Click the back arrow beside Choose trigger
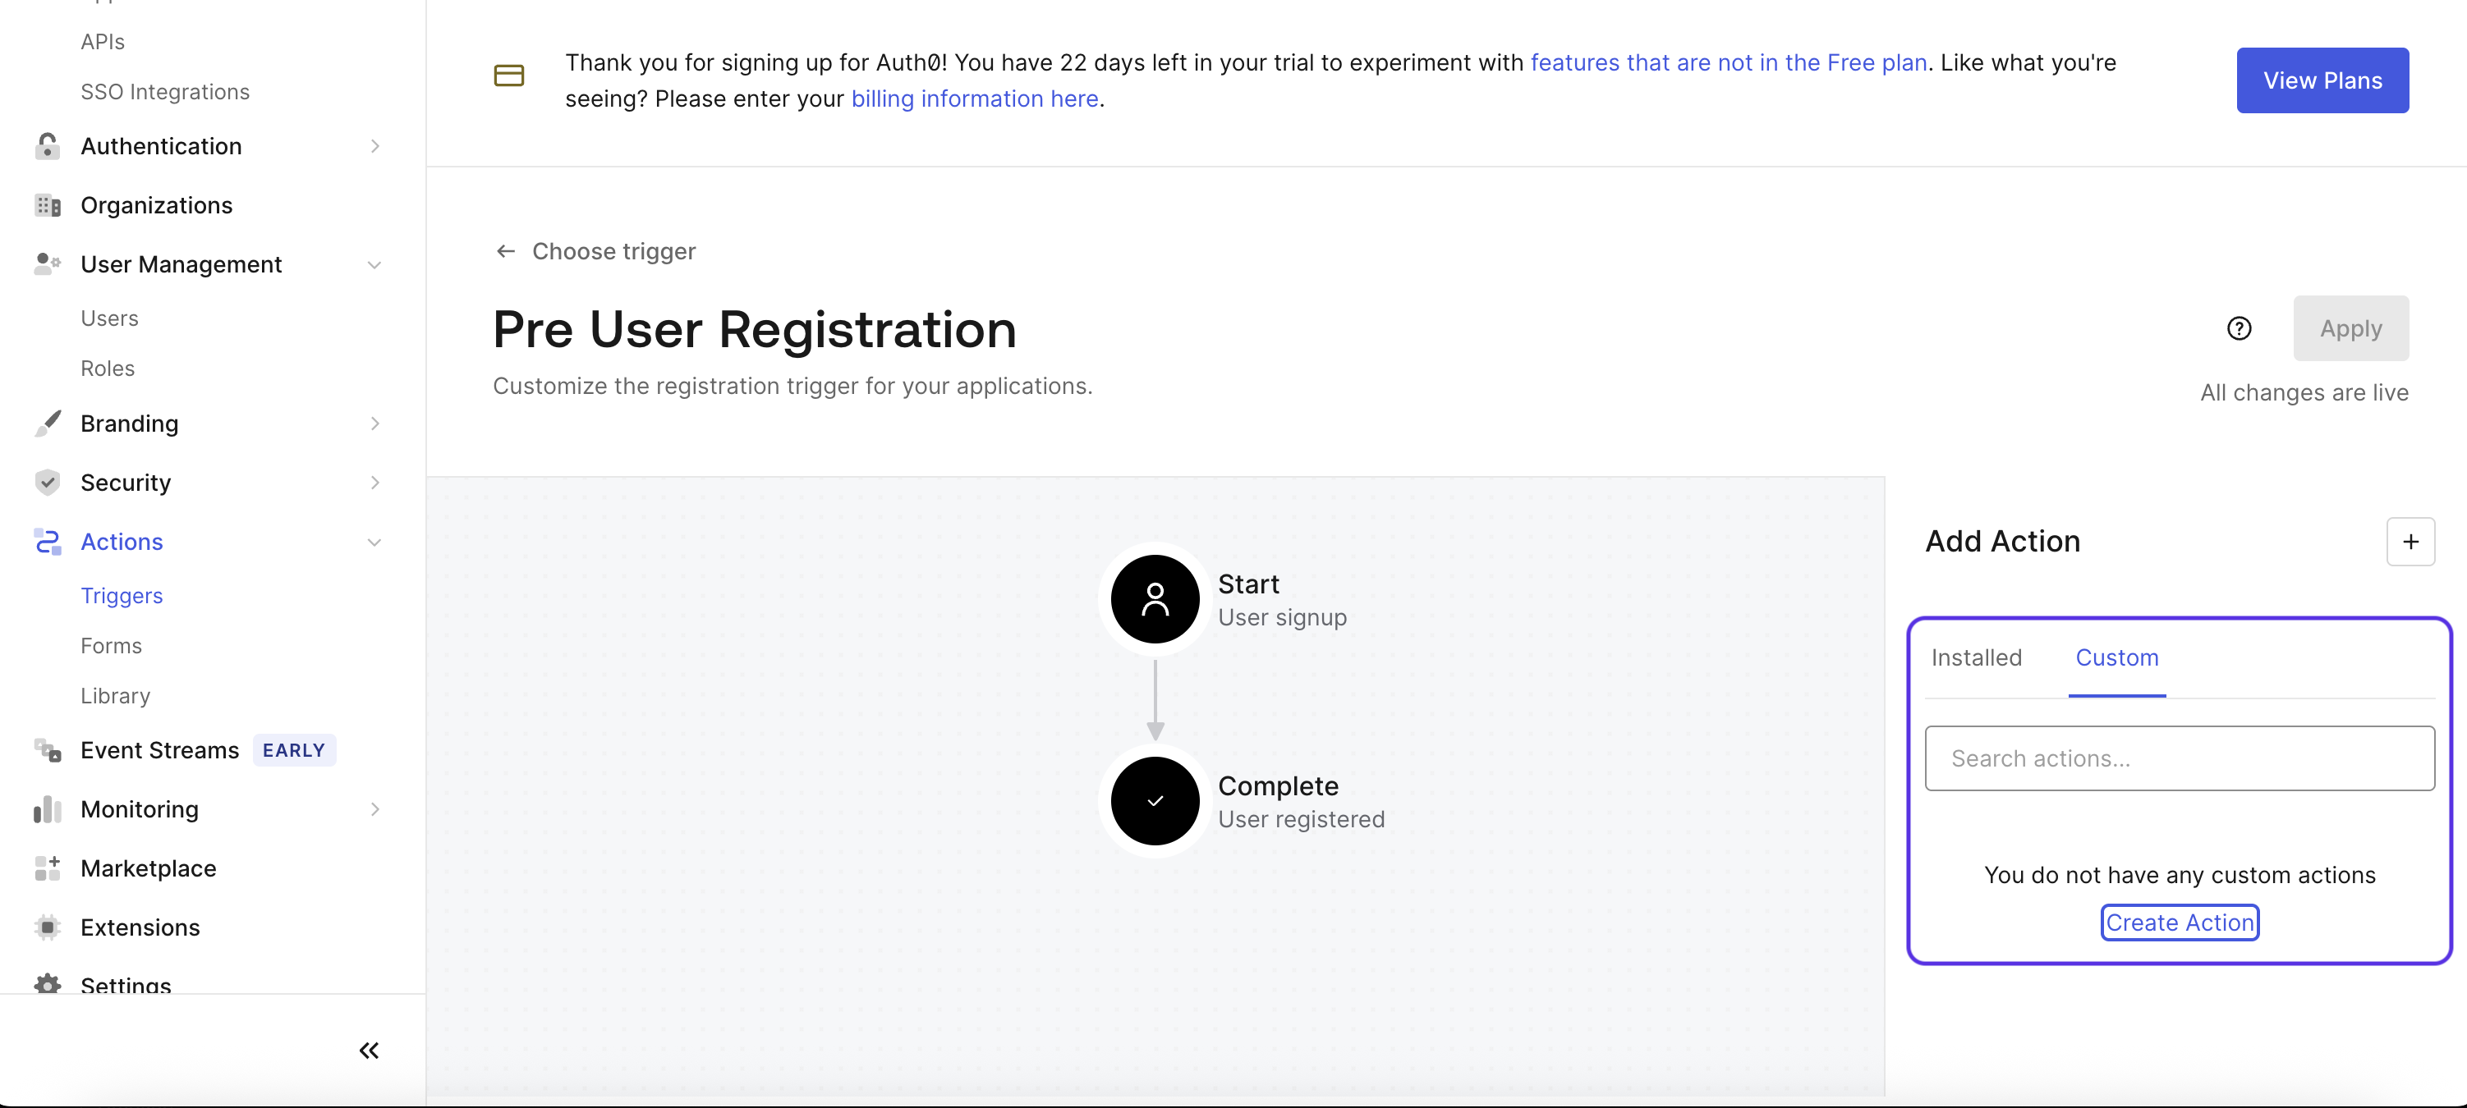This screenshot has height=1108, width=2467. pyautogui.click(x=506, y=250)
